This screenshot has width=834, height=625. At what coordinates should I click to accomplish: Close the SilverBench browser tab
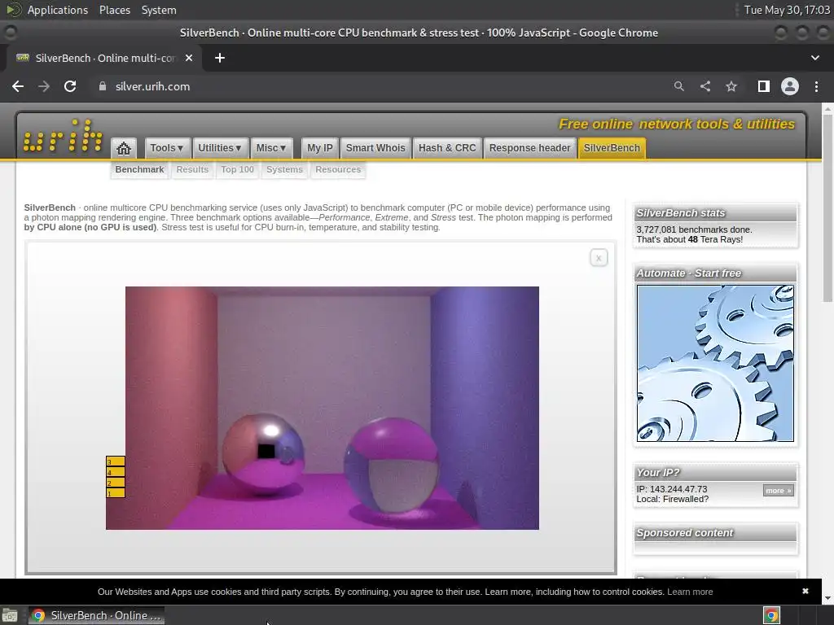189,58
